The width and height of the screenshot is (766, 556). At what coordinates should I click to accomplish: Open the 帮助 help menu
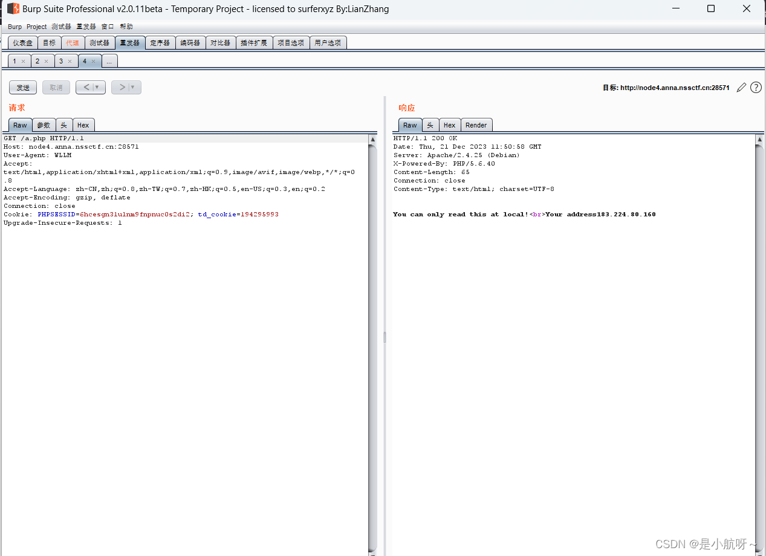[126, 27]
